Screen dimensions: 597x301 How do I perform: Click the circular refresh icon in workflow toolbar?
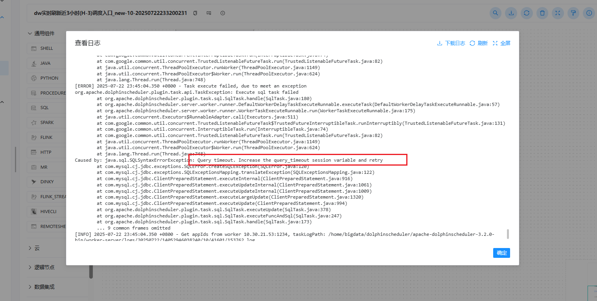[527, 13]
